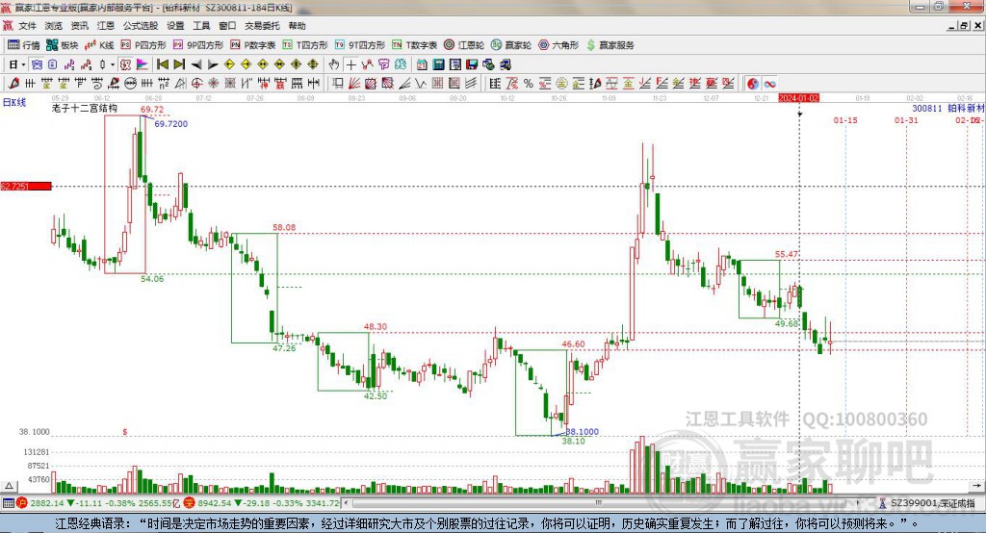This screenshot has height=533, width=986.
Task: Open the P数字表 tool
Action: [253, 45]
